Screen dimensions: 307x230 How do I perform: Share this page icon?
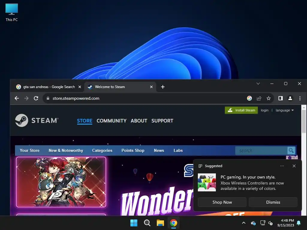(259, 98)
